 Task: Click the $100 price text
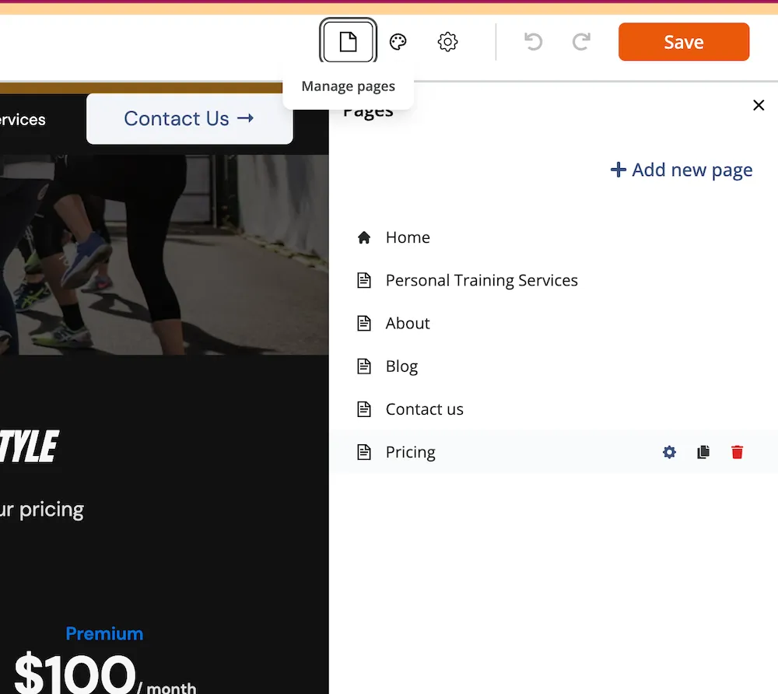75,674
